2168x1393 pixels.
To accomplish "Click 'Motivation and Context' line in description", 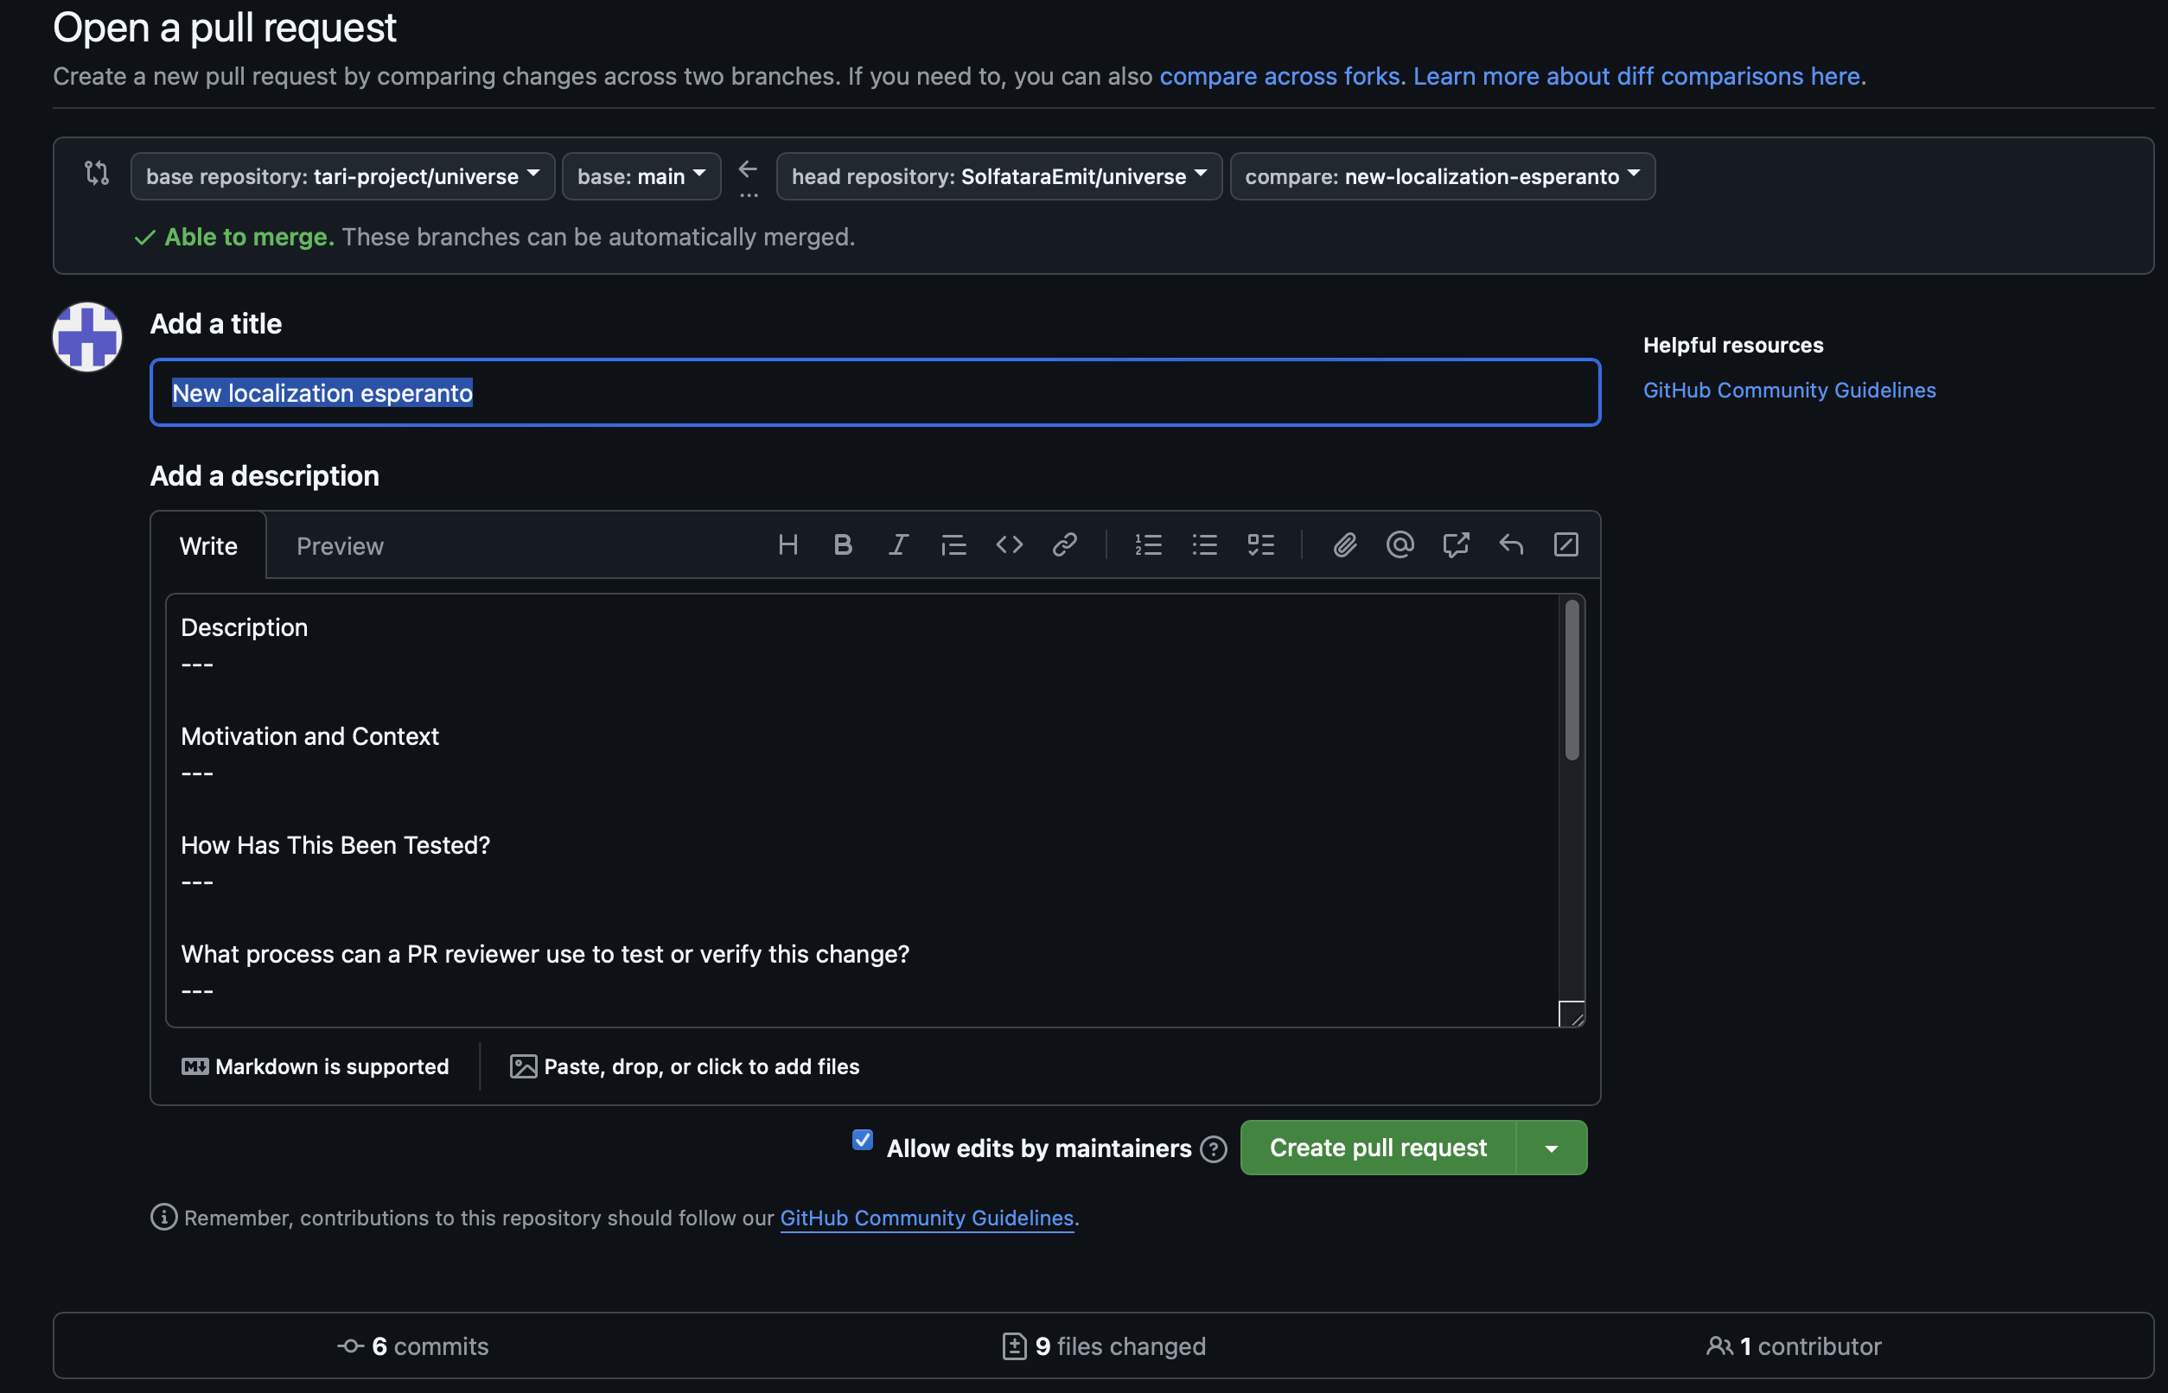I will [x=309, y=736].
